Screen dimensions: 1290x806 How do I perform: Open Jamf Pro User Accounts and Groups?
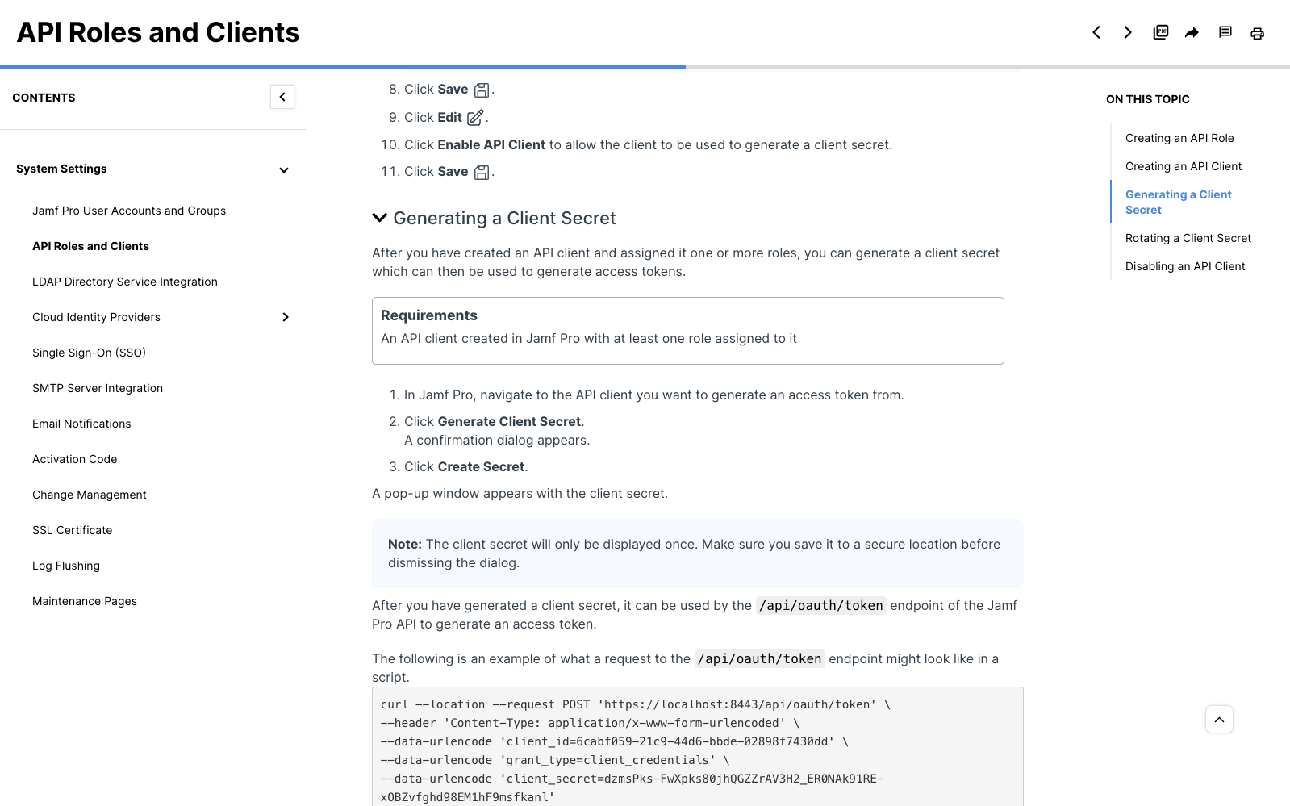[x=129, y=211]
